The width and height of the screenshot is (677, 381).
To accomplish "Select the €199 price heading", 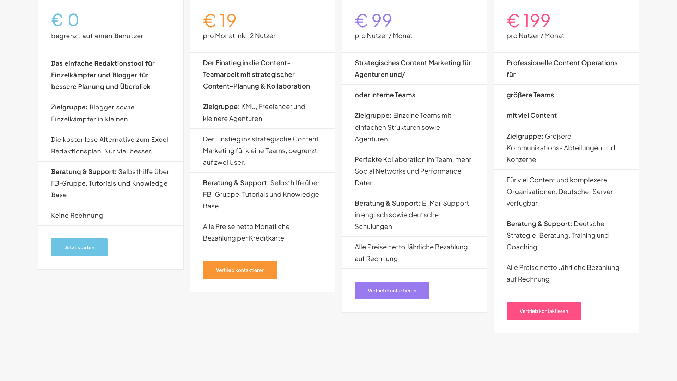I will coord(528,20).
